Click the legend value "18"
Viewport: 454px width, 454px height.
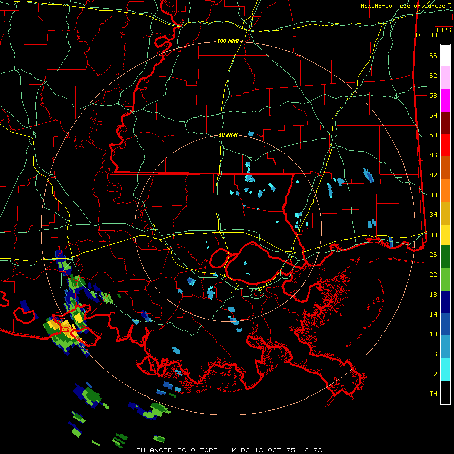[433, 295]
